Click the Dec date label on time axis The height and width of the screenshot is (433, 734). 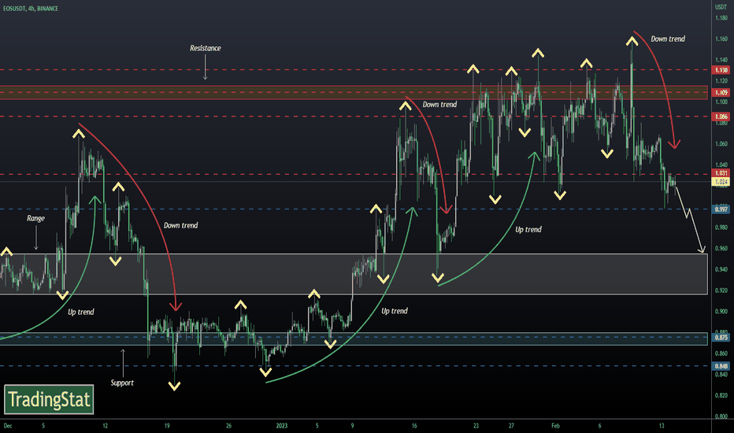click(x=8, y=426)
